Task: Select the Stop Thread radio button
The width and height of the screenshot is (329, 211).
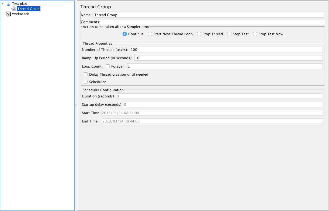Action: (199, 34)
